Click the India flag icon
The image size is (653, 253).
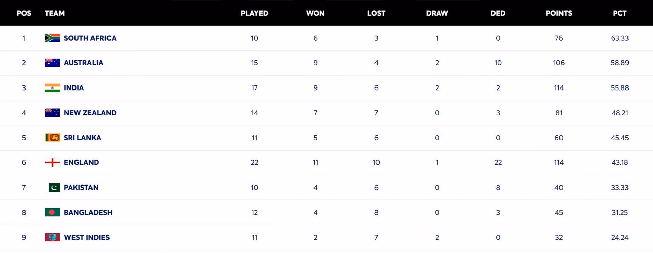tap(52, 88)
